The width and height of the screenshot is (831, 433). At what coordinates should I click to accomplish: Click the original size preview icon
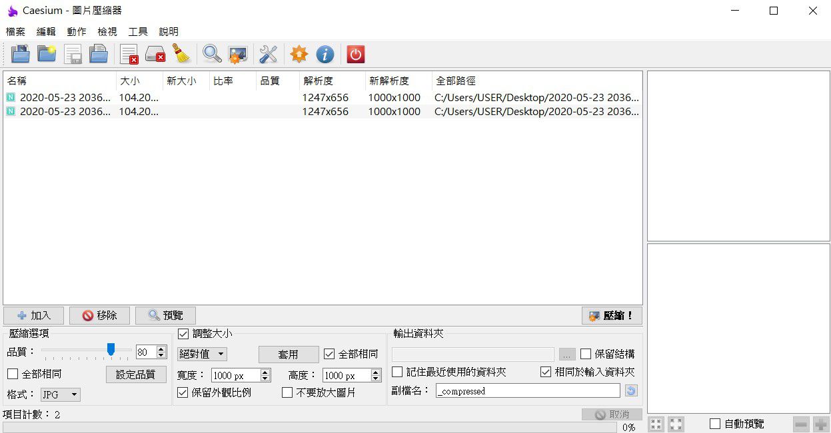coord(676,424)
